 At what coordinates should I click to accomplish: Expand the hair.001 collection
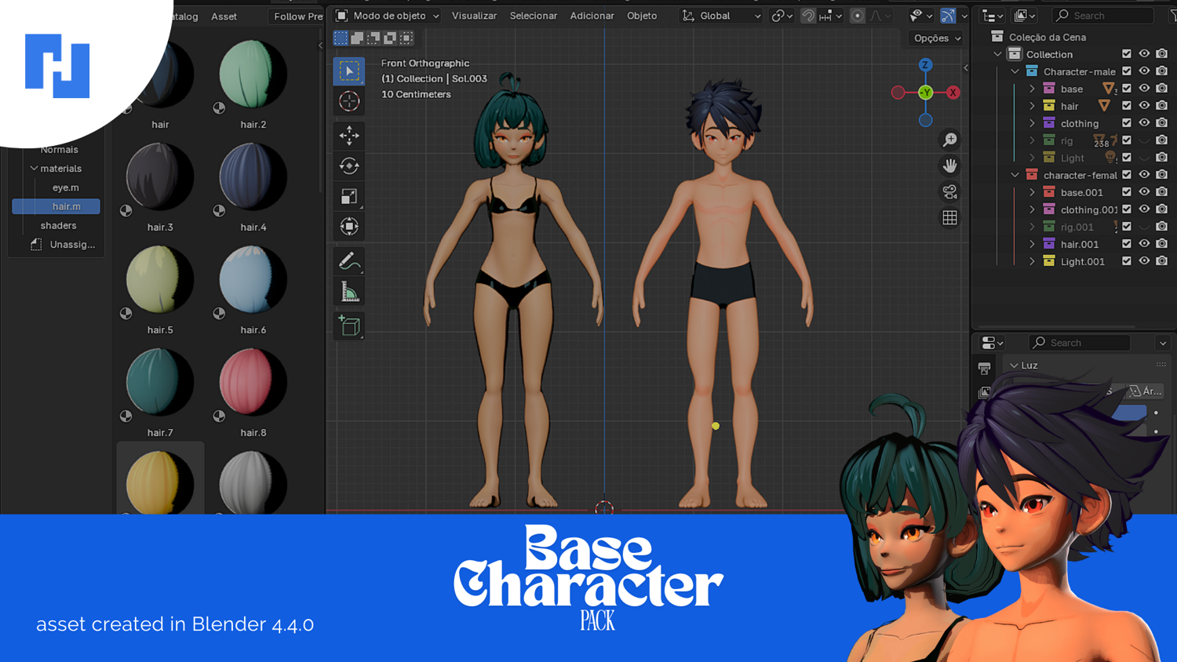click(1032, 244)
